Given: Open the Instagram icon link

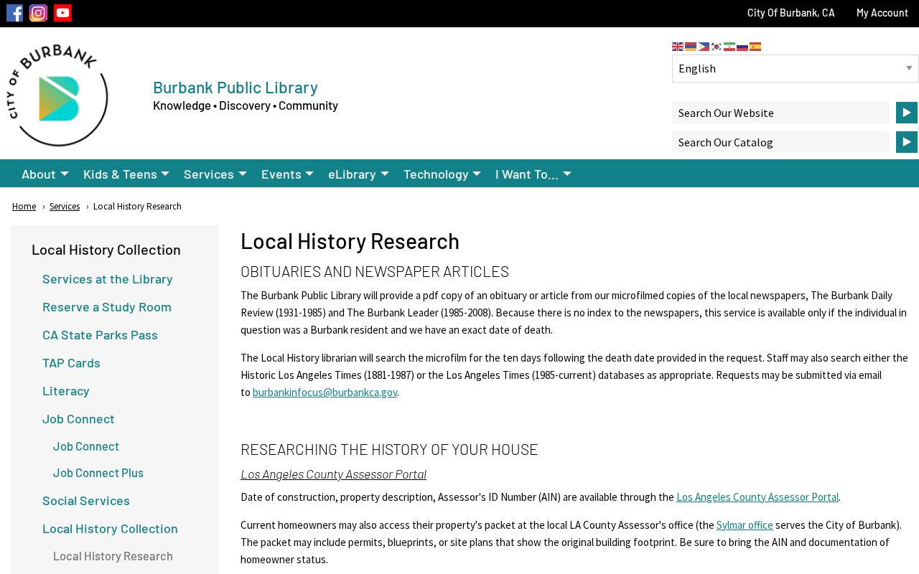Looking at the screenshot, I should [x=39, y=13].
